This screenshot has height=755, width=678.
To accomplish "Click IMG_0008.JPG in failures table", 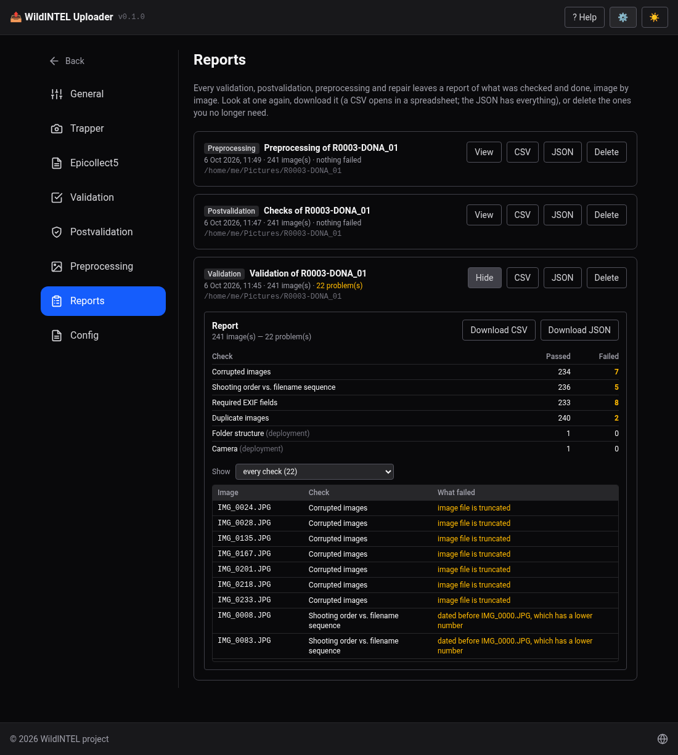I will point(244,616).
